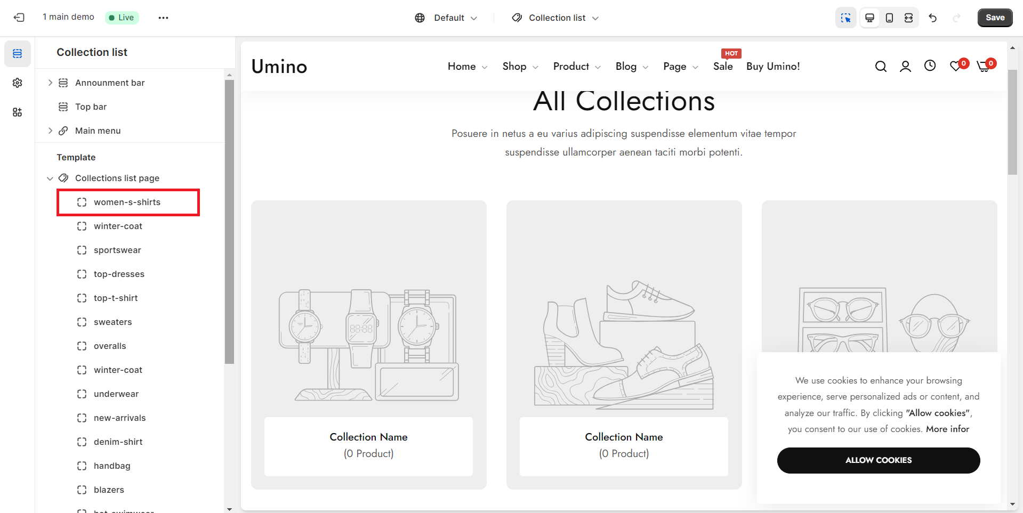The width and height of the screenshot is (1023, 513).
Task: Toggle fullscreen preview view
Action: [908, 18]
